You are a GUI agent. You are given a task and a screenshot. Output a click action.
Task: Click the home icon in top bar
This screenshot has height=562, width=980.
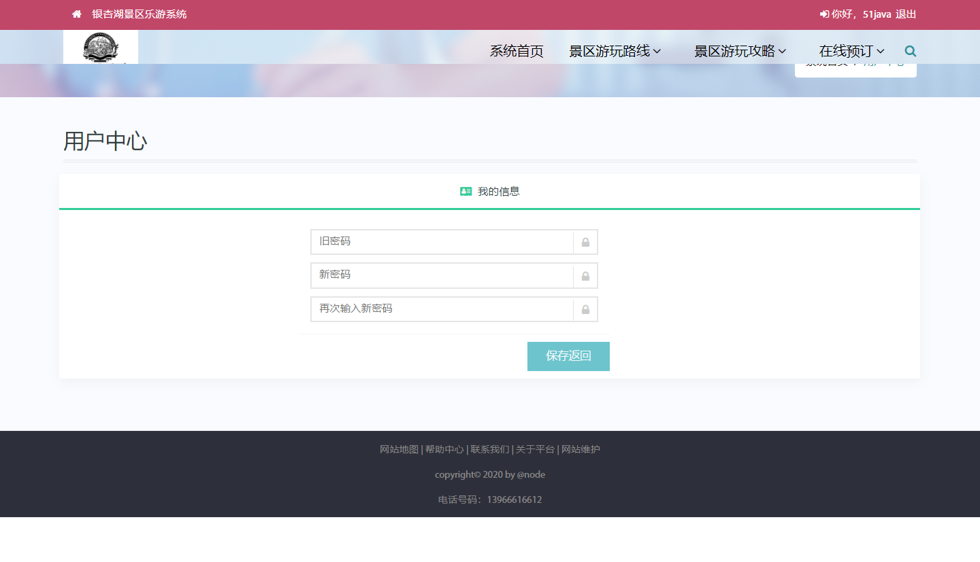[x=77, y=14]
